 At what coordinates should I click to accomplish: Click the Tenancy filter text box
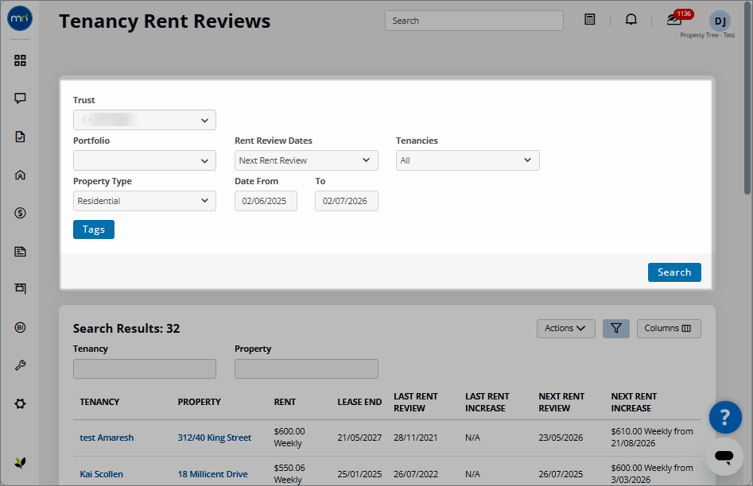point(145,369)
